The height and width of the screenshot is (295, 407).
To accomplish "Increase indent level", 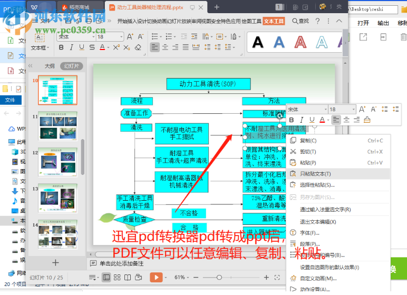I will click(x=194, y=36).
